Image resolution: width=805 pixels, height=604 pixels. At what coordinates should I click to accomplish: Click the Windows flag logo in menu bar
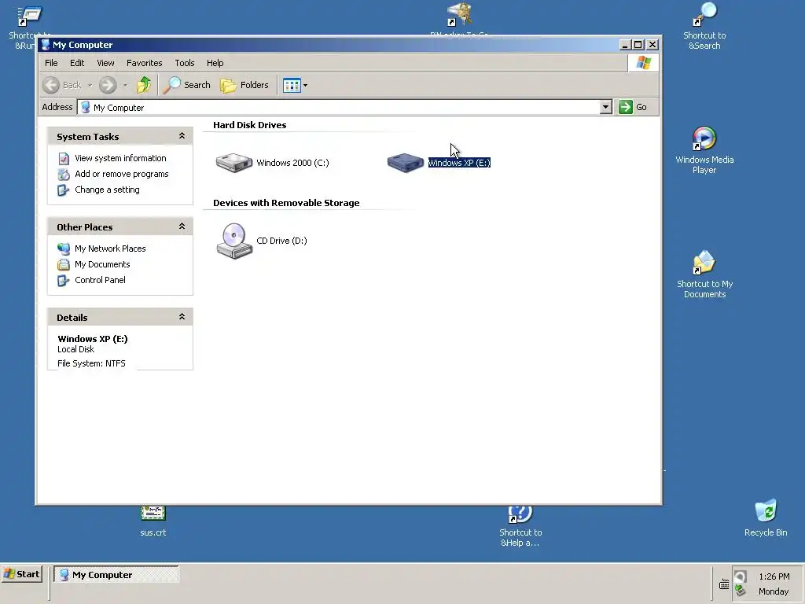tap(643, 63)
